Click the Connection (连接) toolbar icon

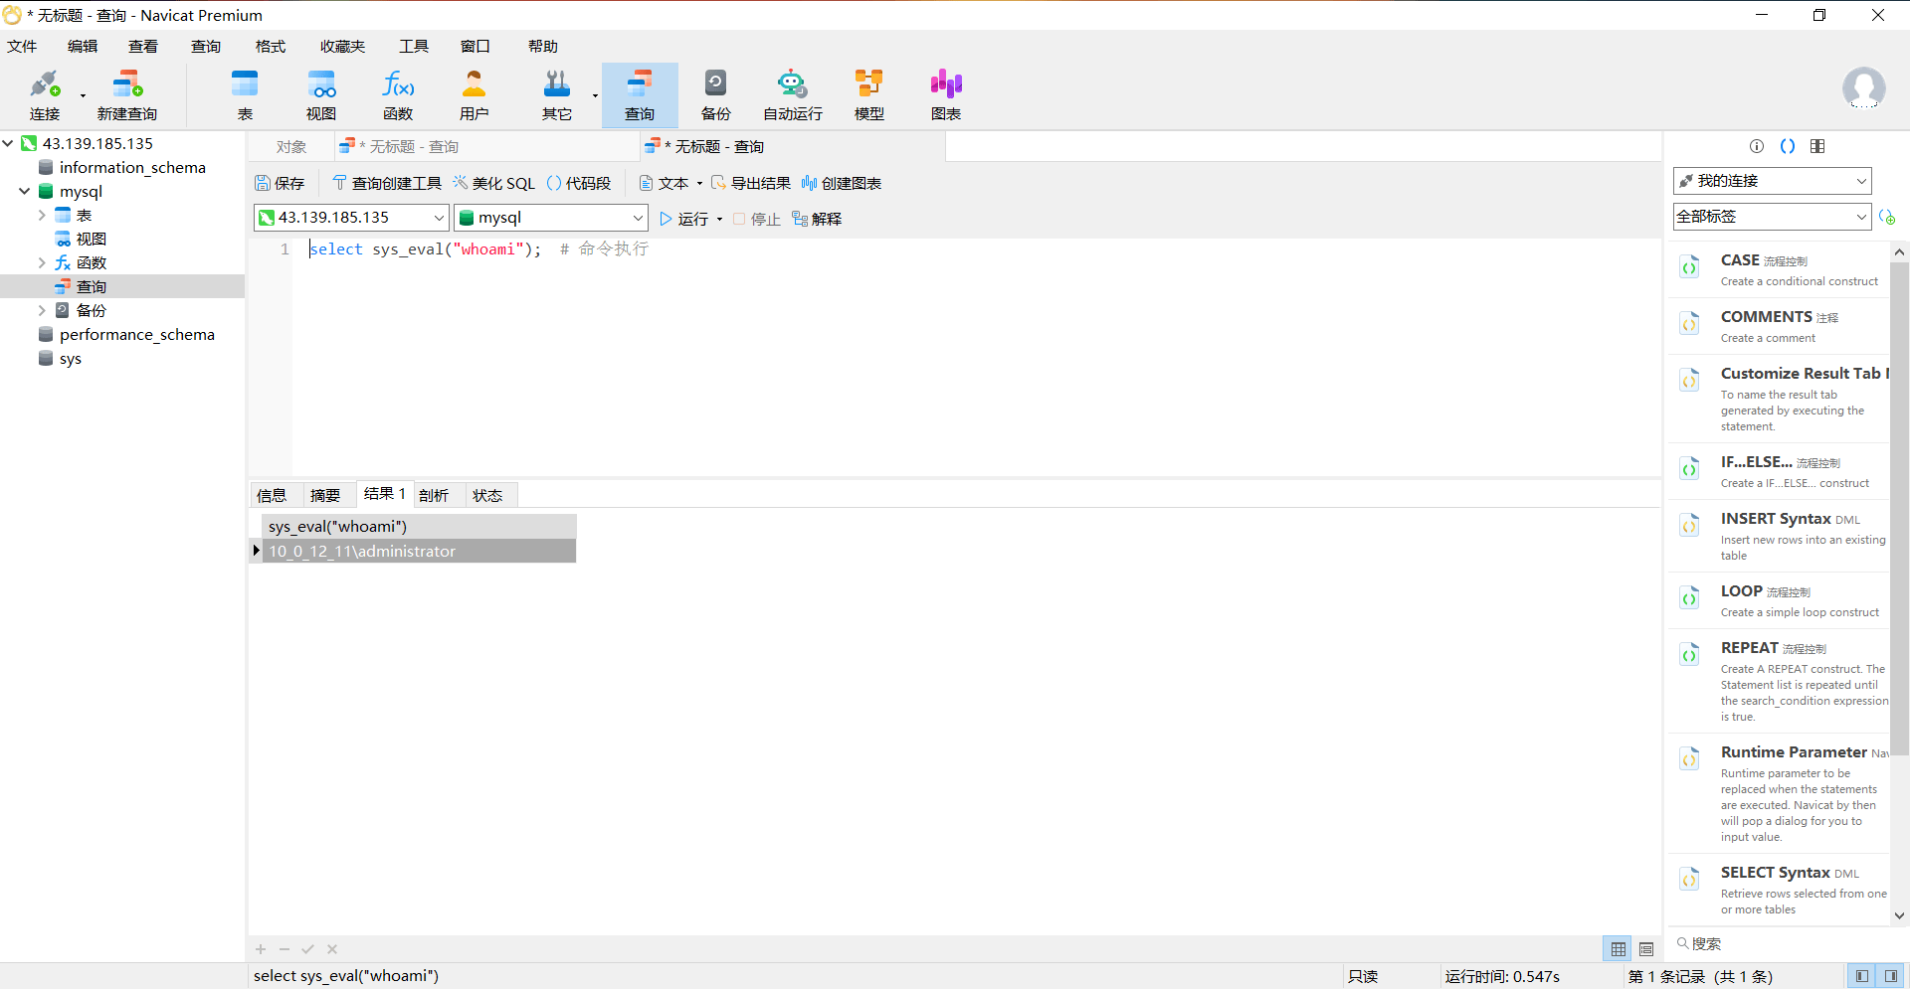click(45, 94)
